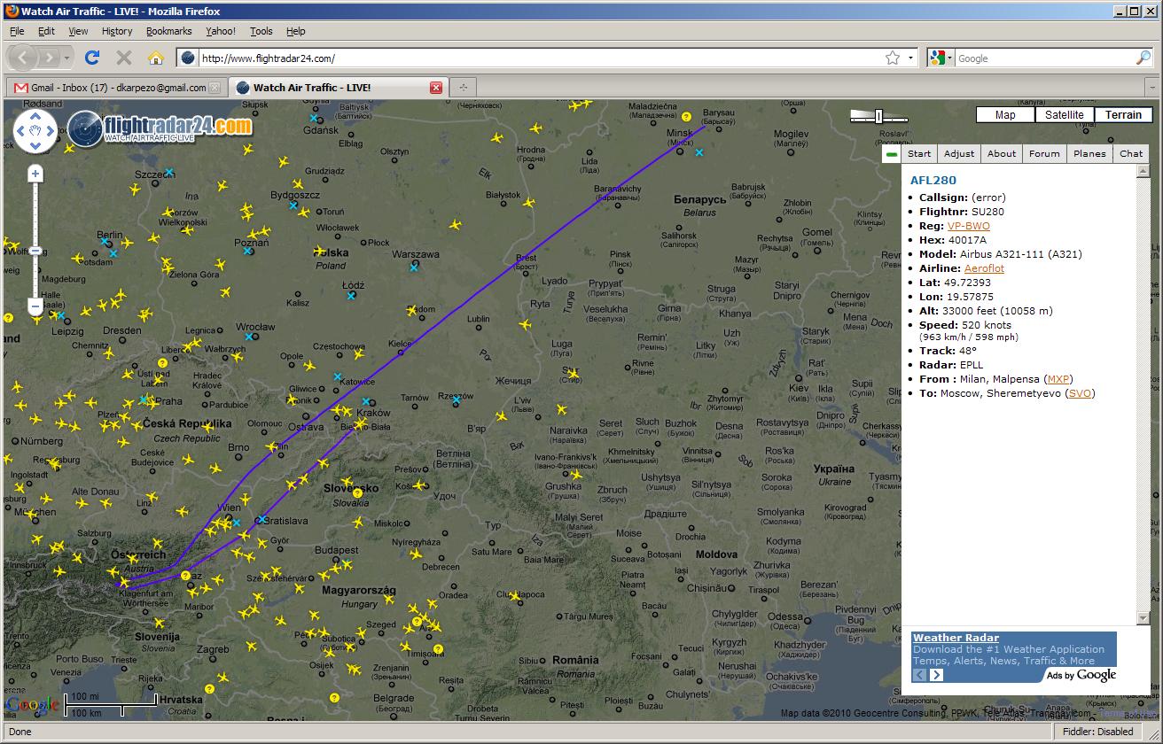
Task: Close the Watch Air Traffic tab
Action: 436,88
